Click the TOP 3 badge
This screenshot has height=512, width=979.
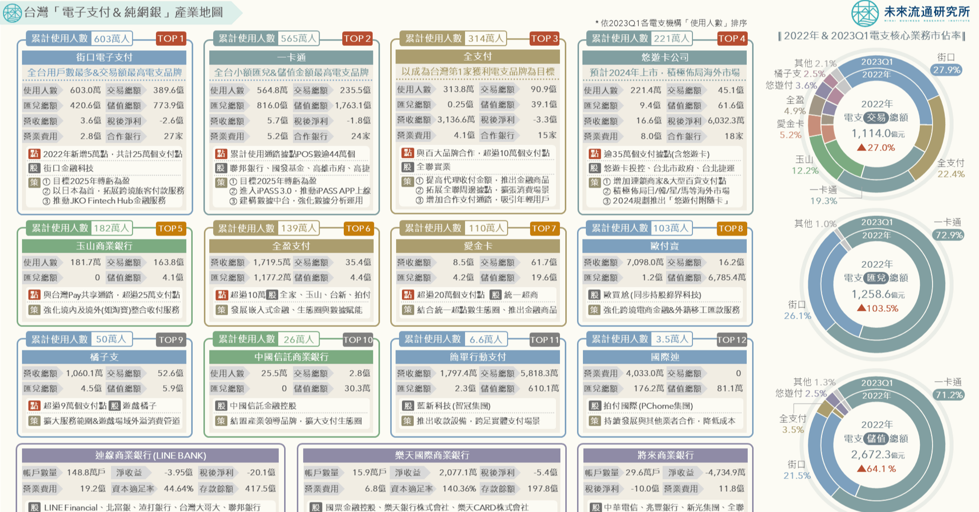pyautogui.click(x=544, y=38)
